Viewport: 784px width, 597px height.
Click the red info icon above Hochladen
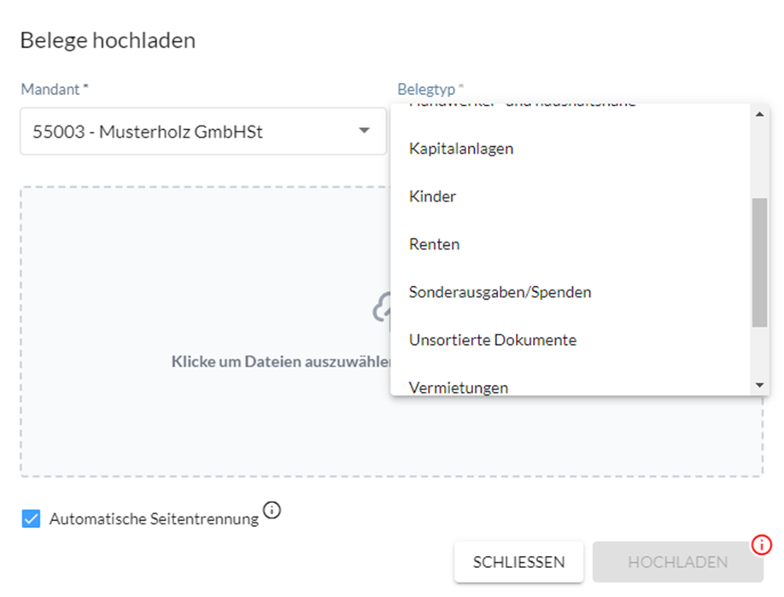pos(762,545)
